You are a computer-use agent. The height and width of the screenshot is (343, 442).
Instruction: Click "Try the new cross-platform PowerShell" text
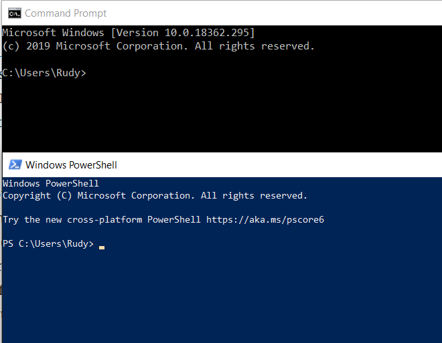tap(101, 219)
